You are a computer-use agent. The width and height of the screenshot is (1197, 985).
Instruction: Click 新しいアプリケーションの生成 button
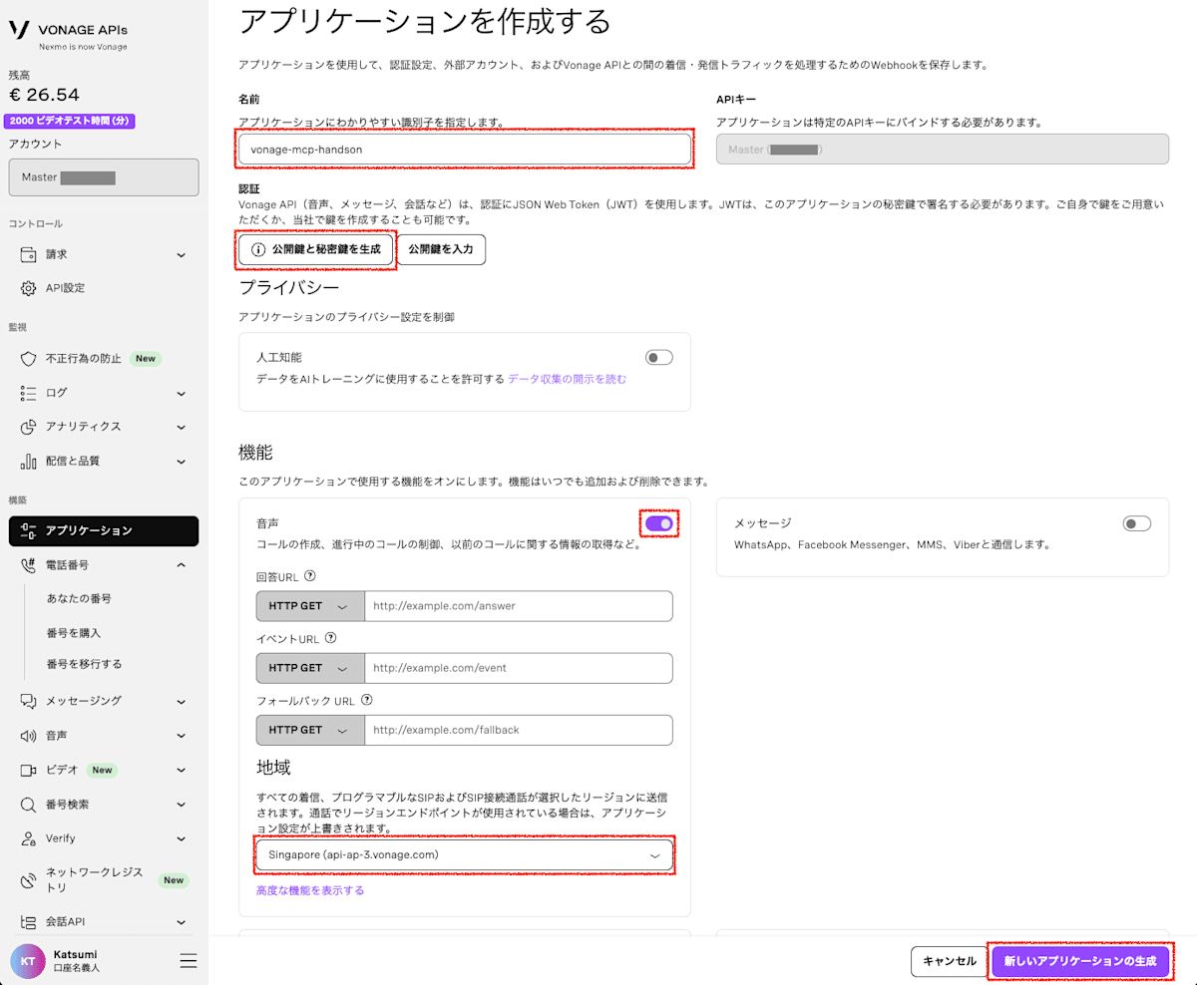[1080, 961]
